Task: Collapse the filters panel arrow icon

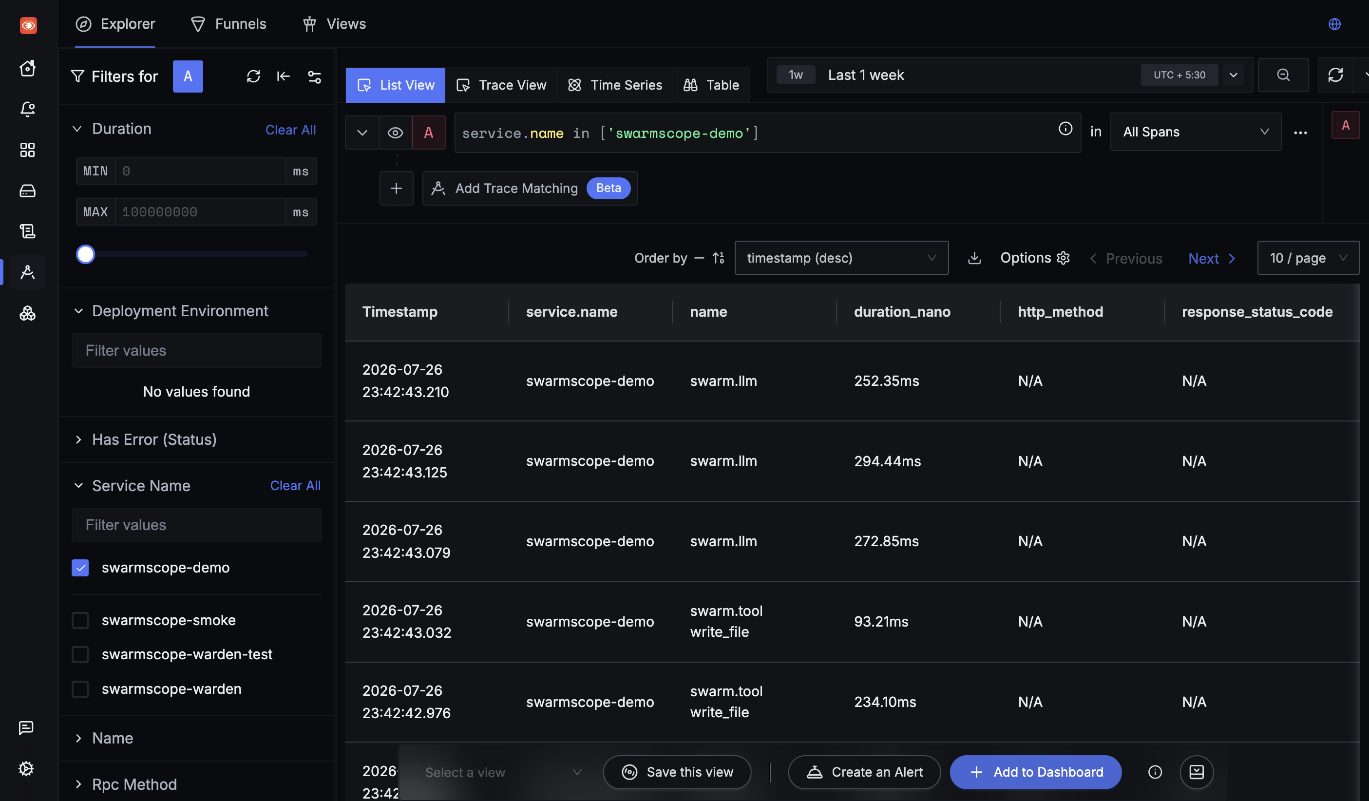Action: 283,76
